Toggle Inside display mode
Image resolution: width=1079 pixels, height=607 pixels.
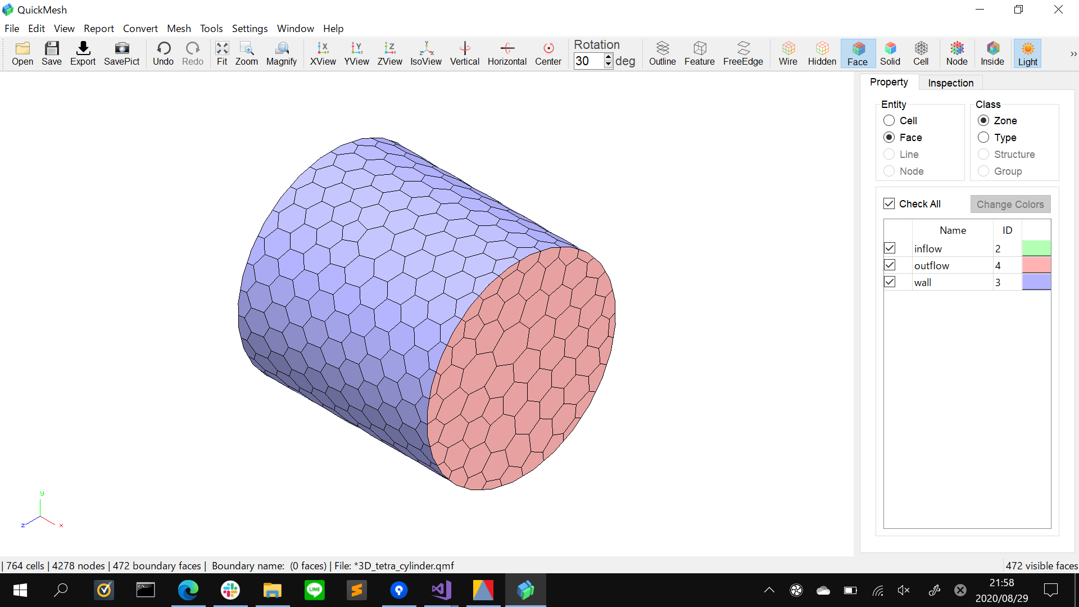(x=992, y=53)
